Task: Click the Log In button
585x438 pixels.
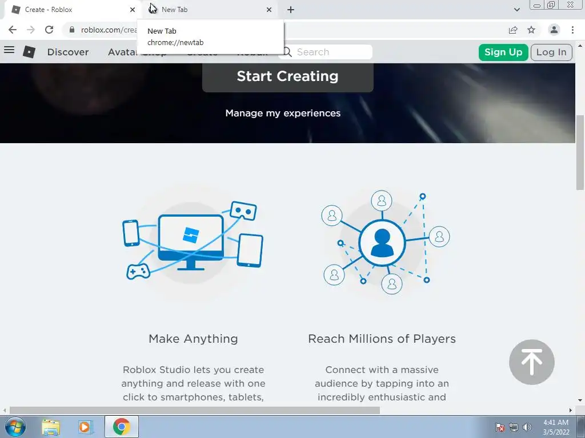Action: pos(551,52)
